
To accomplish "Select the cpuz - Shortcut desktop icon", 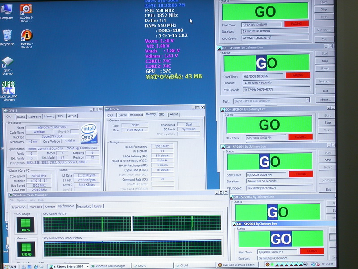I will pos(8,66).
